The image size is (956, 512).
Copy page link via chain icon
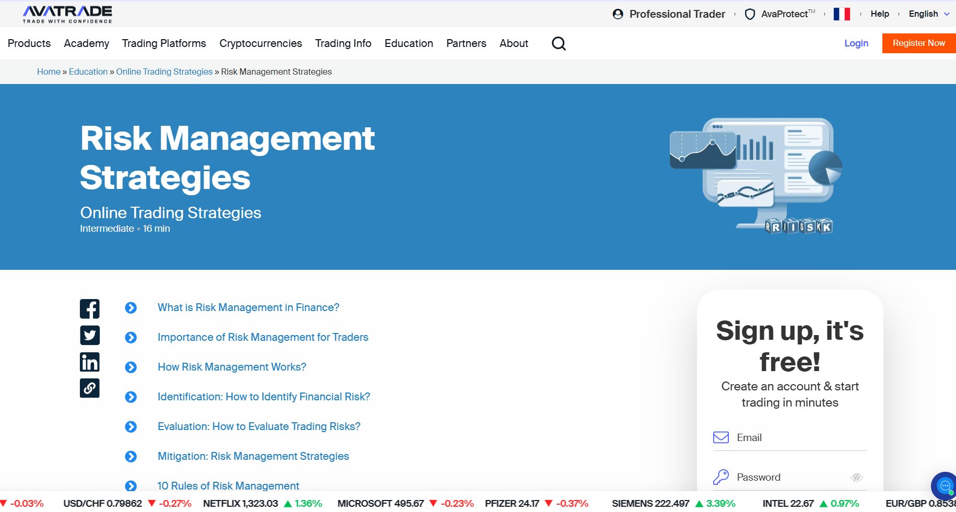pyautogui.click(x=90, y=388)
